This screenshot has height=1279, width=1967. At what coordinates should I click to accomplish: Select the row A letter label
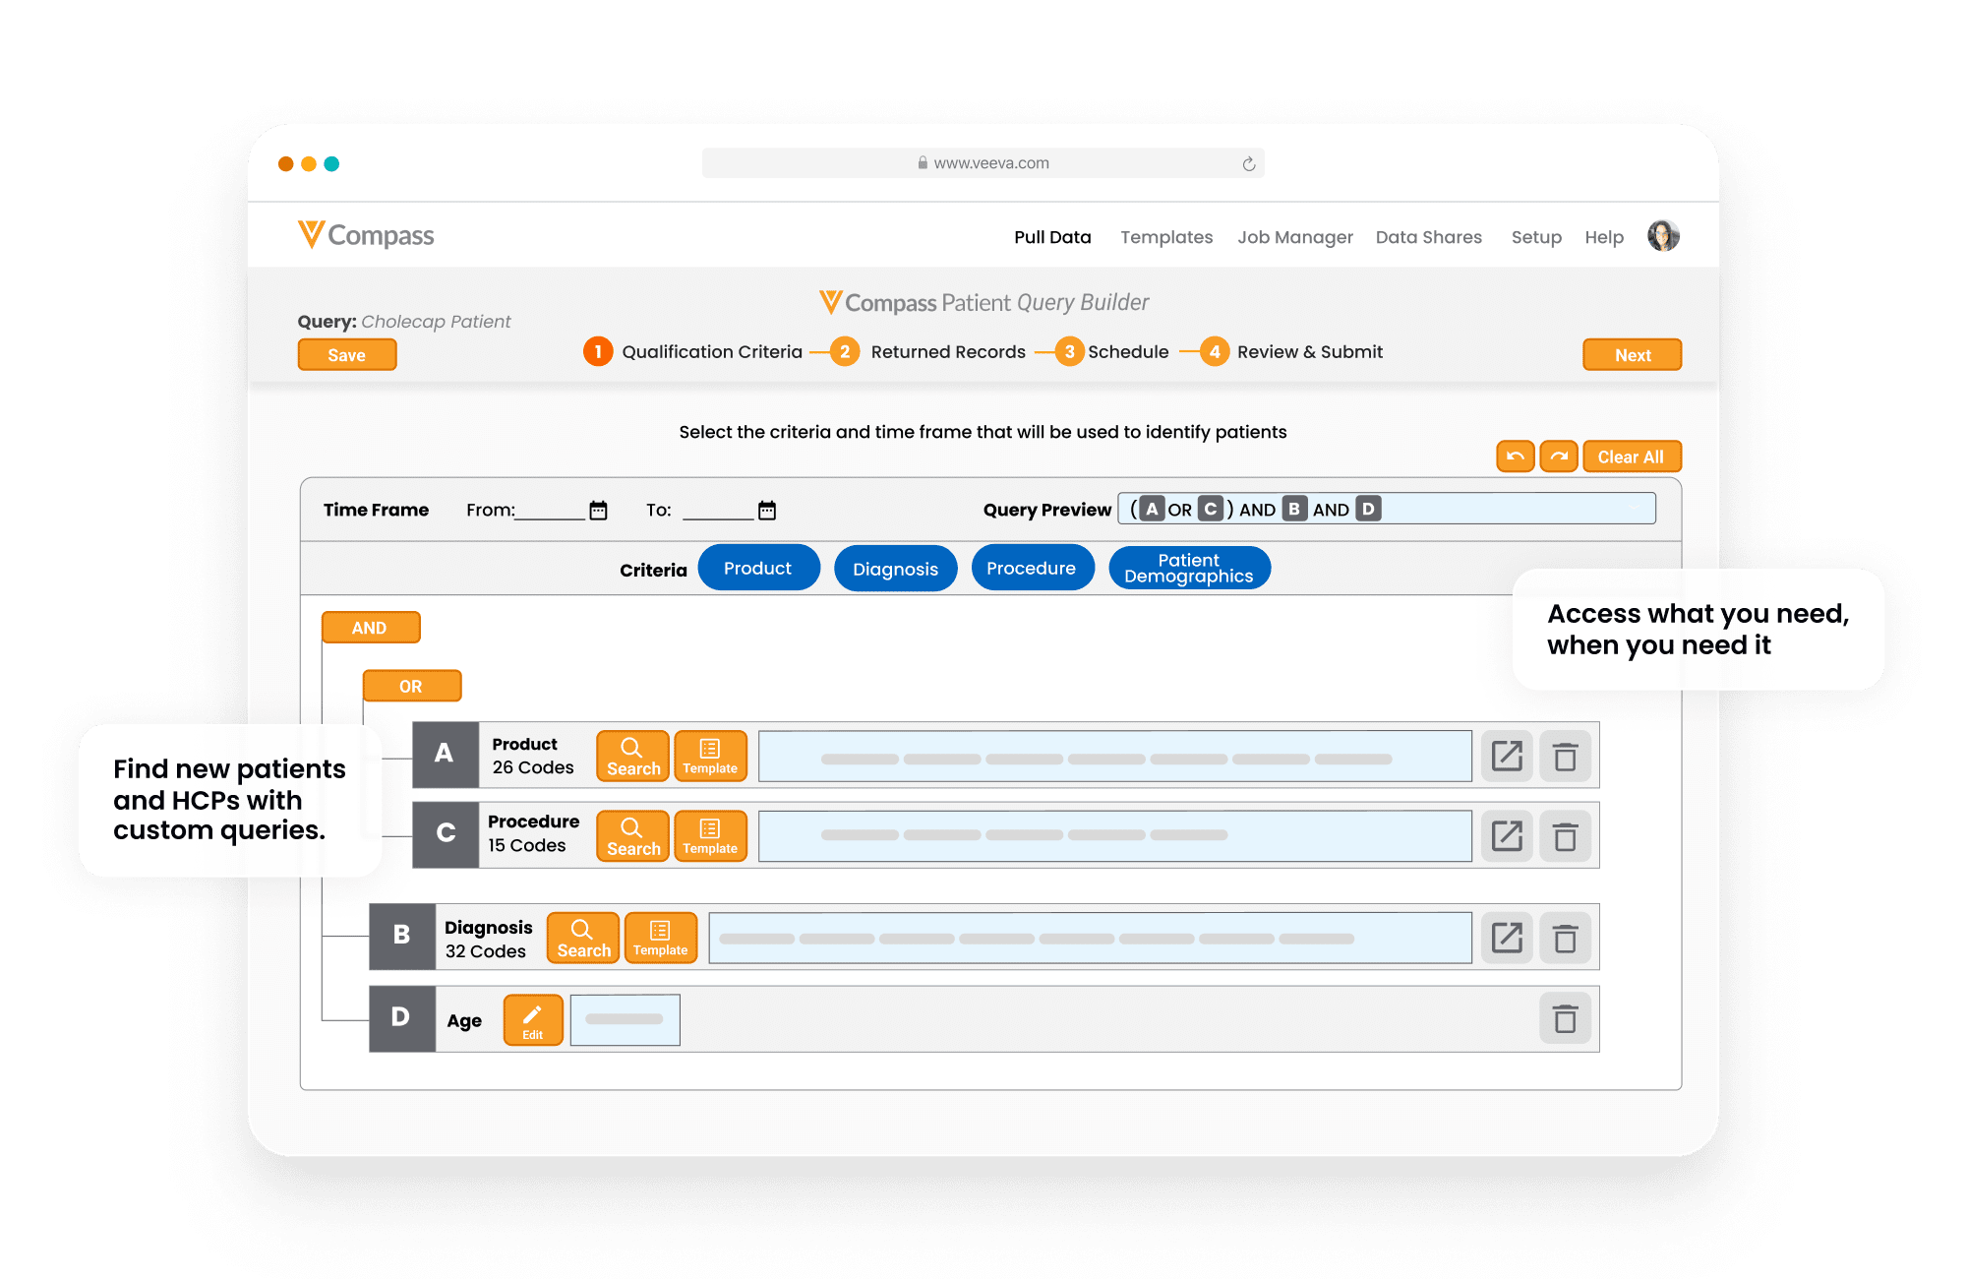446,755
